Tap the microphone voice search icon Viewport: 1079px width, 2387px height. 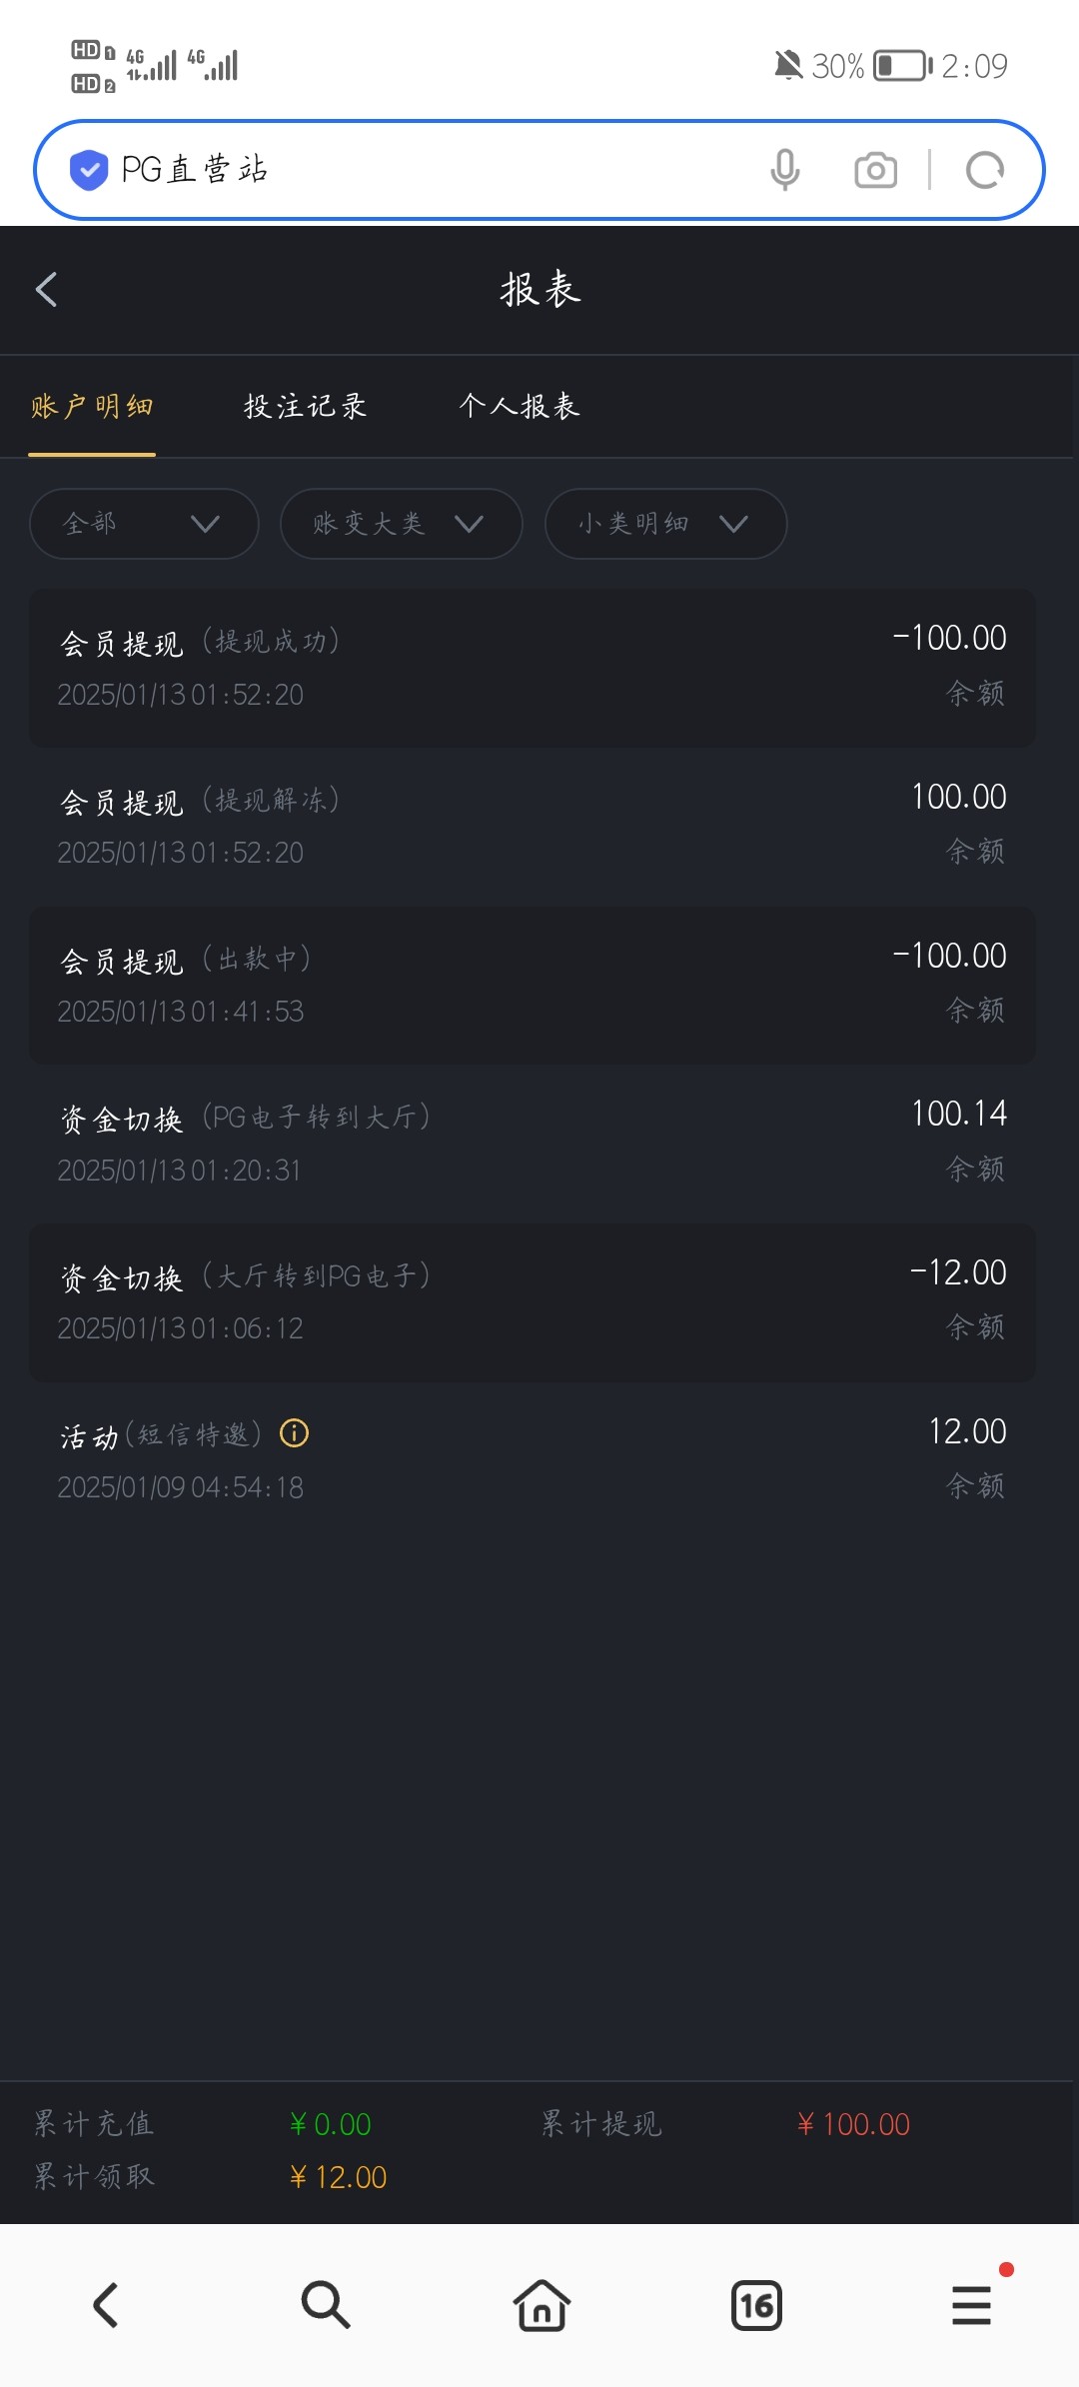point(785,170)
